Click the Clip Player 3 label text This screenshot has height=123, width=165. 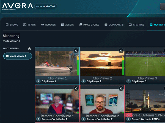click(x=139, y=81)
